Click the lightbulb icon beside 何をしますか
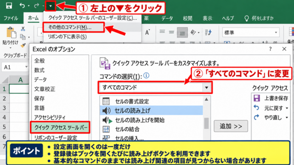The image size is (294, 165). [x=247, y=18]
